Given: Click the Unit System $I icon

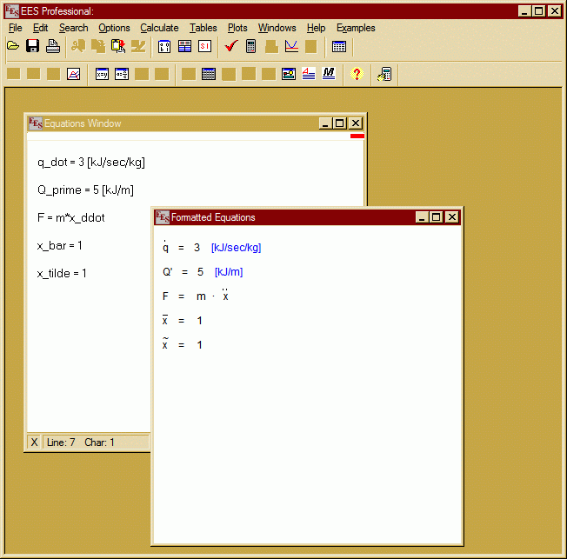Looking at the screenshot, I should (205, 47).
